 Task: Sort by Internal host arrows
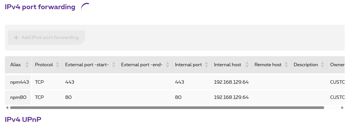(247, 65)
